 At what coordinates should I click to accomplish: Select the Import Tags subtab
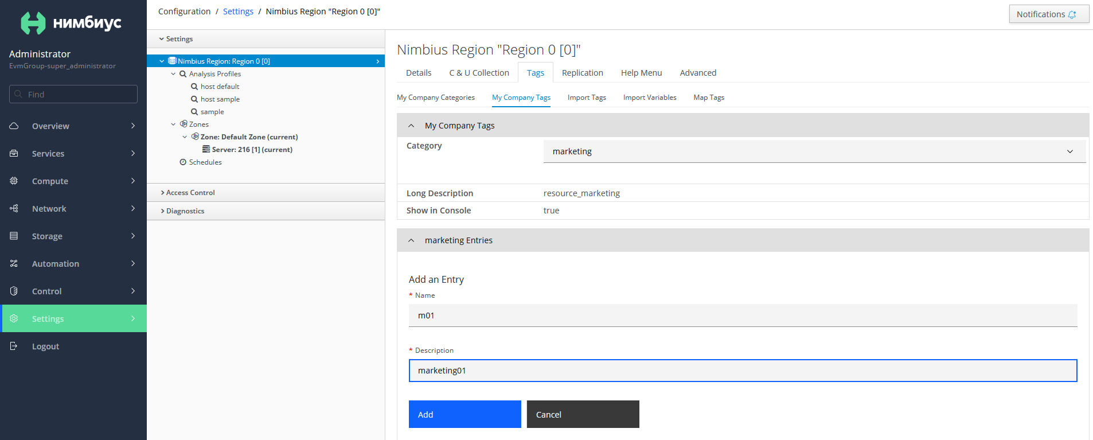[587, 98]
